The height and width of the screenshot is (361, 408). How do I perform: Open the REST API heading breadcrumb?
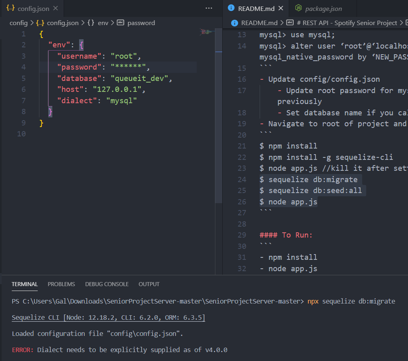coord(347,23)
